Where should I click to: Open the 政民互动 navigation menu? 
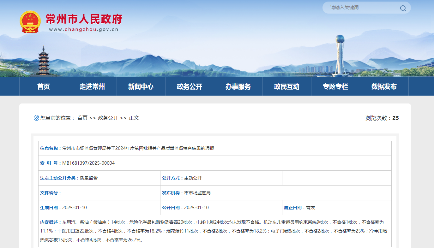click(287, 86)
